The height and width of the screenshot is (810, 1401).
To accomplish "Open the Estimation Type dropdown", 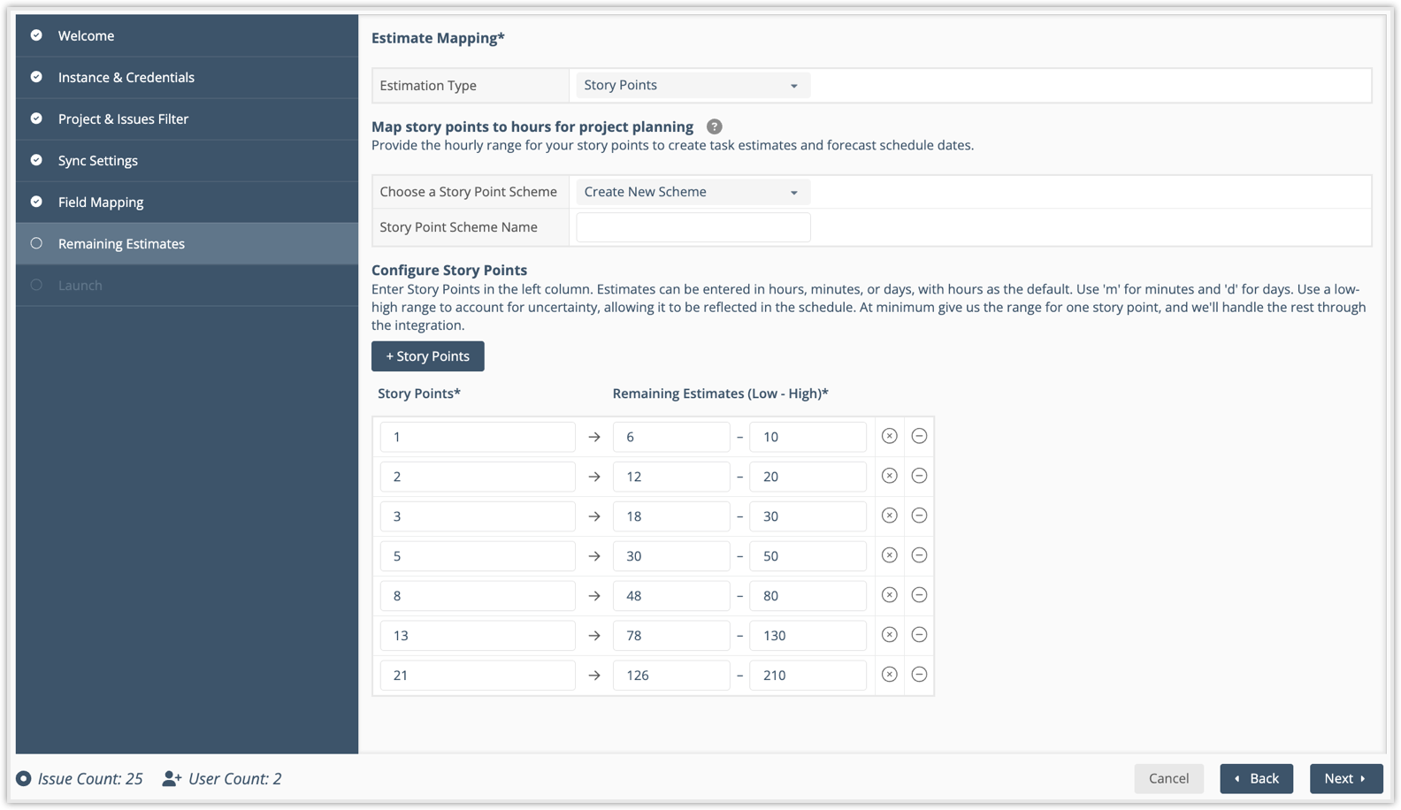I will (693, 86).
